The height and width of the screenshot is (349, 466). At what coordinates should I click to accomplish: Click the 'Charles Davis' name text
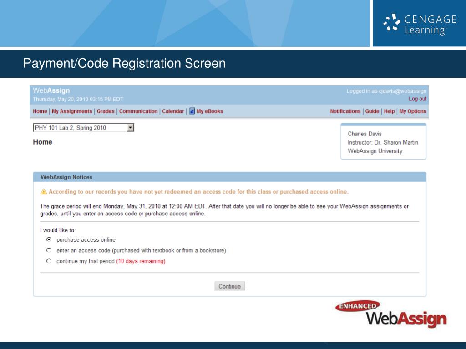coord(365,134)
